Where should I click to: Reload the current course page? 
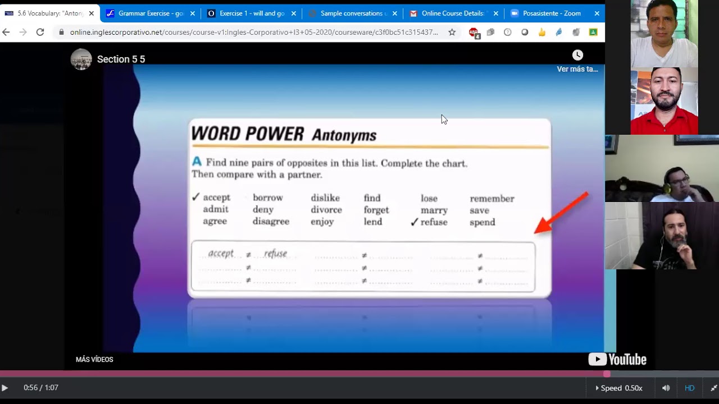(x=40, y=32)
